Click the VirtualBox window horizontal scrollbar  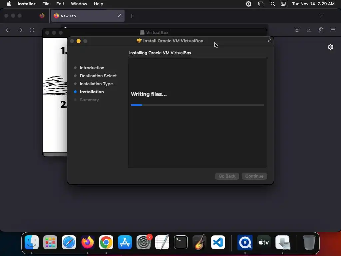coord(55,154)
